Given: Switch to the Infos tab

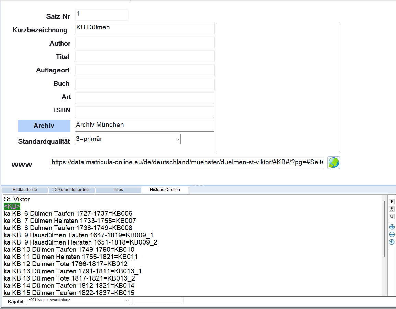Looking at the screenshot, I should point(118,190).
